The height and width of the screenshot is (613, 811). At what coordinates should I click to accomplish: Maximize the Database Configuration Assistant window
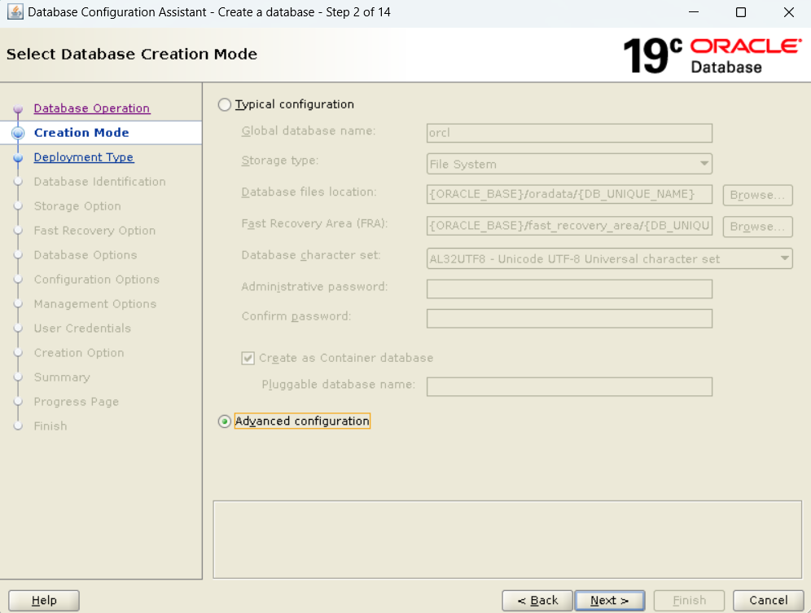point(741,12)
